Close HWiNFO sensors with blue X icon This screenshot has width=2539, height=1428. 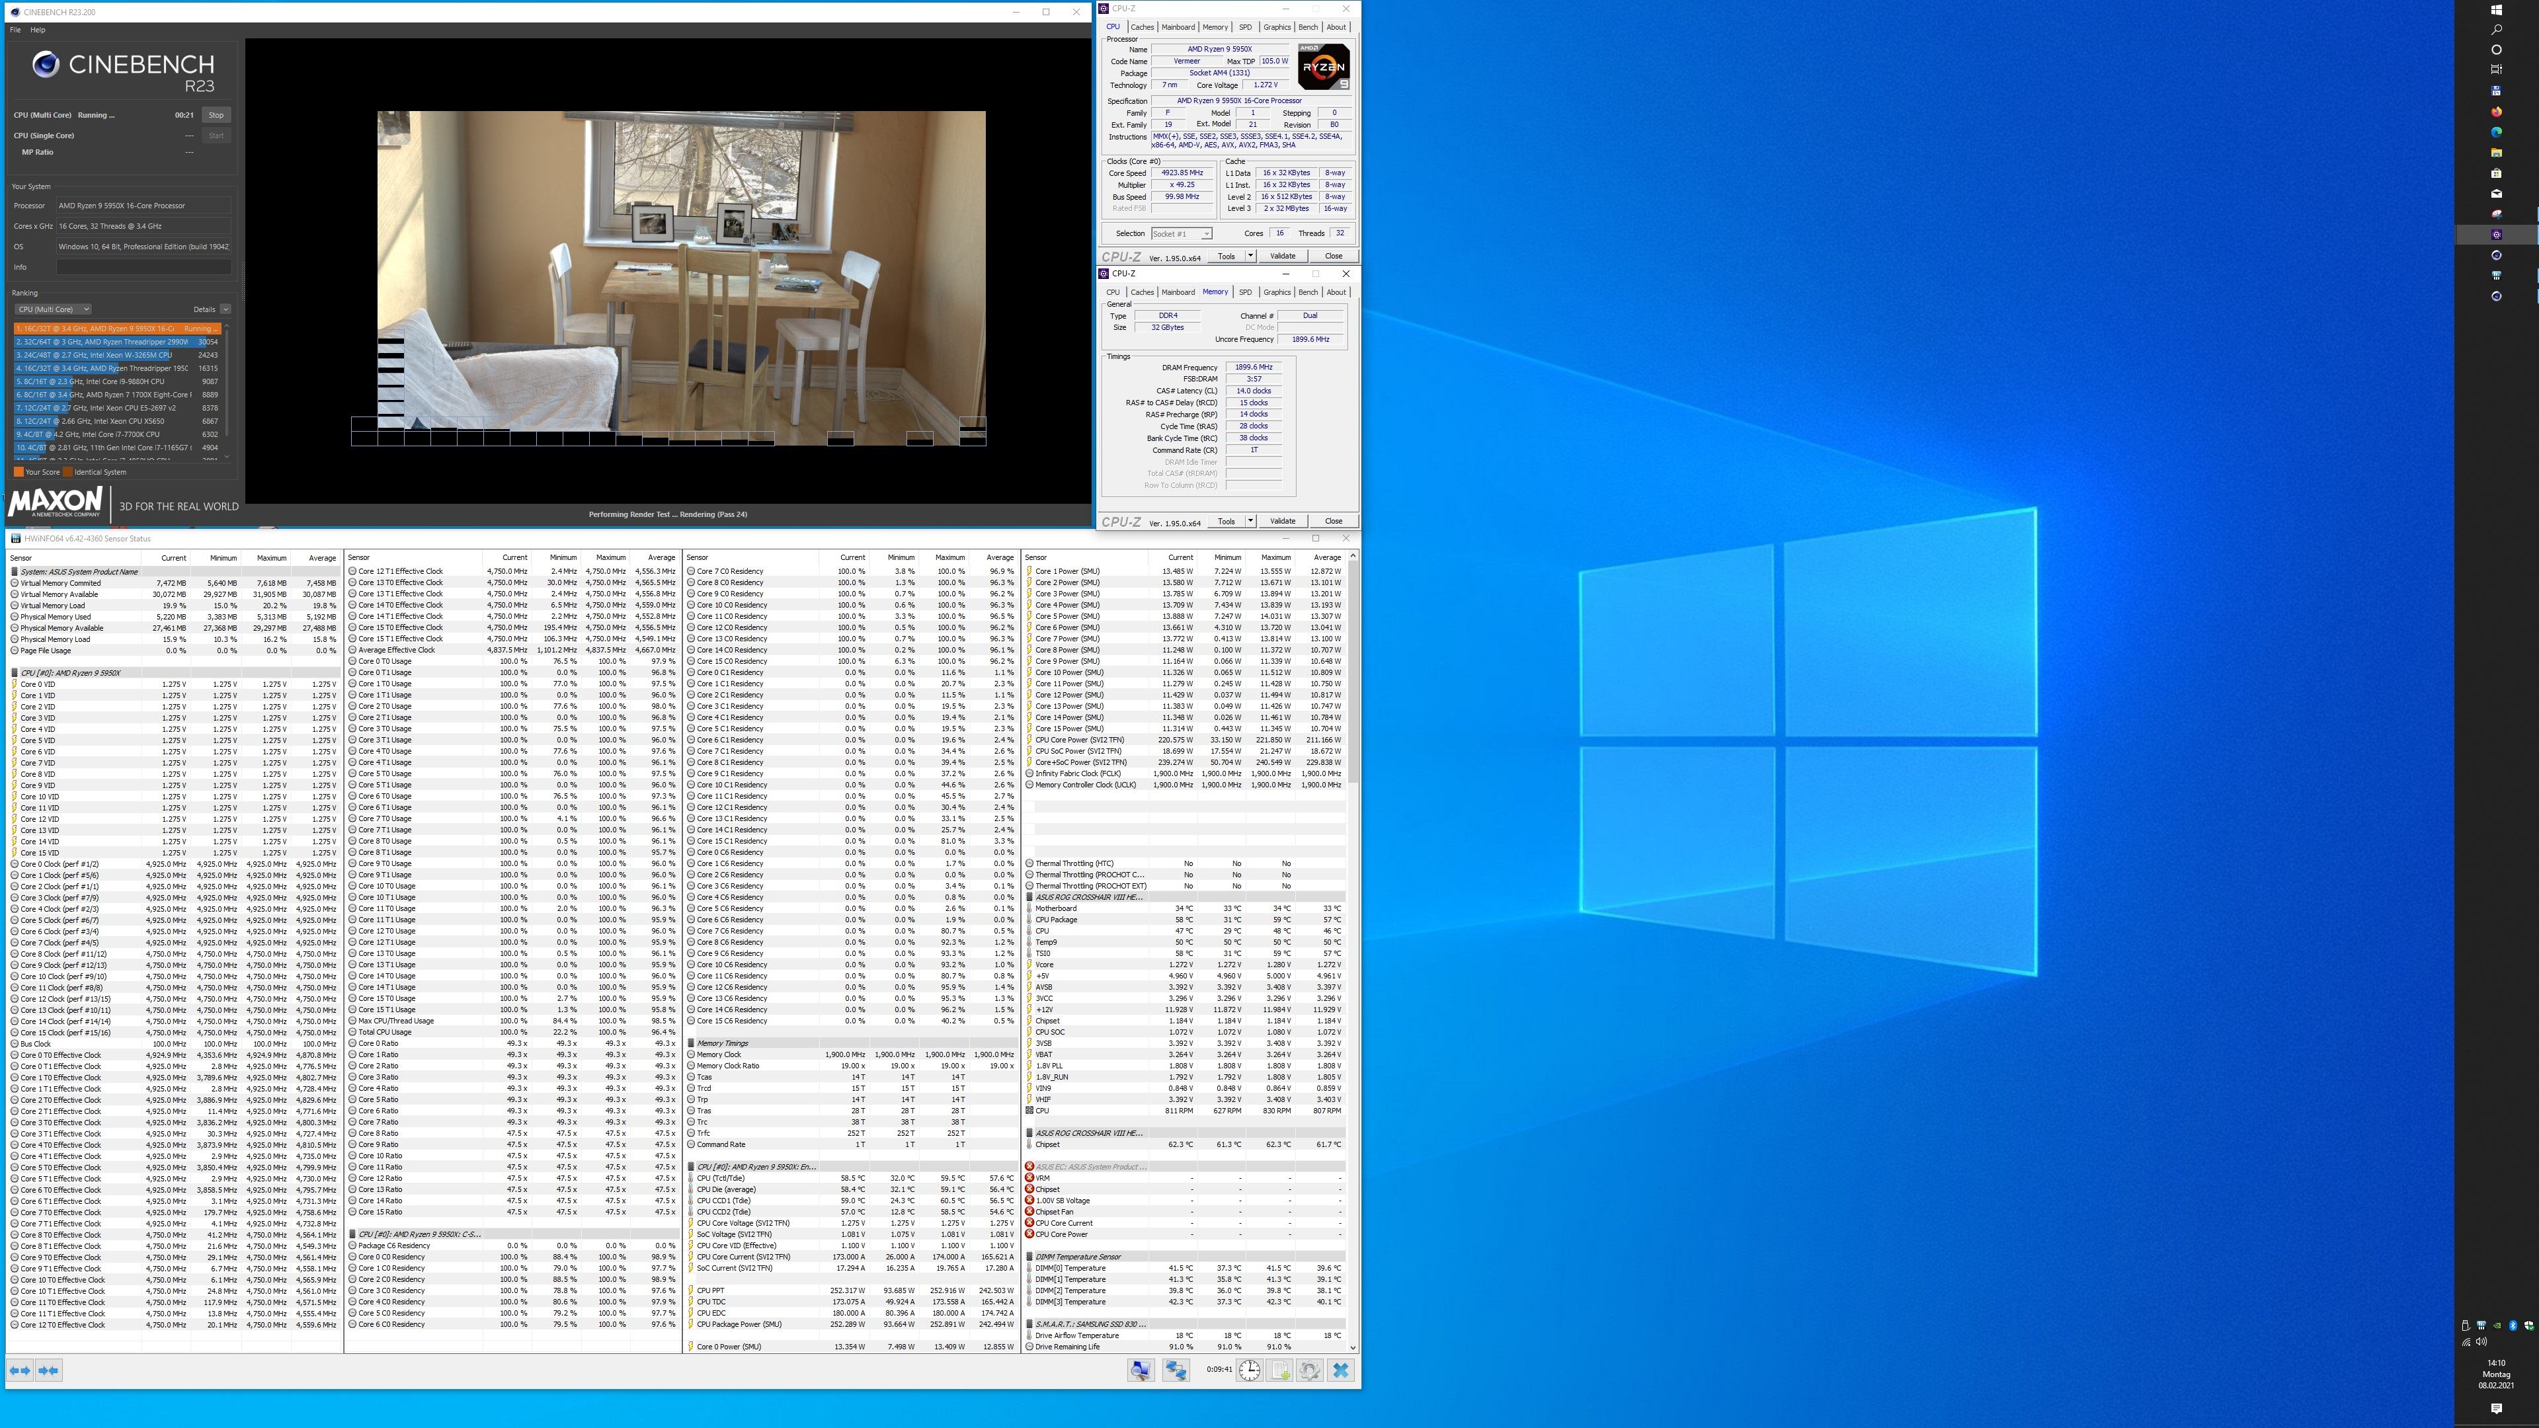point(1340,1370)
